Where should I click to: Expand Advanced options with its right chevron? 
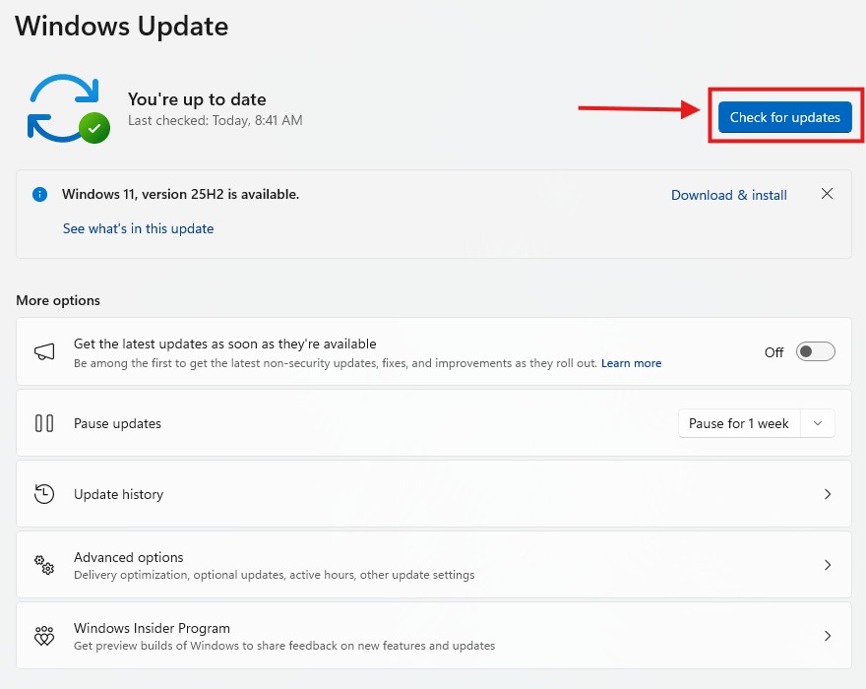pos(828,565)
